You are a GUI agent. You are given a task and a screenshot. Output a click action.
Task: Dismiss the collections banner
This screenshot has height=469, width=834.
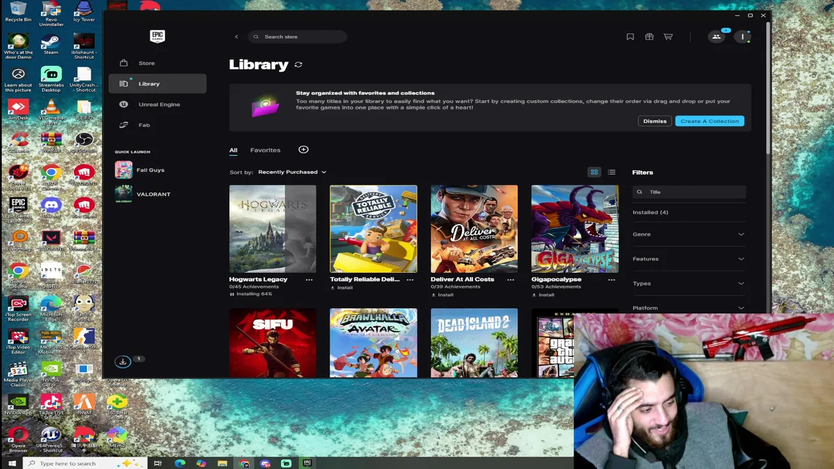(x=655, y=121)
